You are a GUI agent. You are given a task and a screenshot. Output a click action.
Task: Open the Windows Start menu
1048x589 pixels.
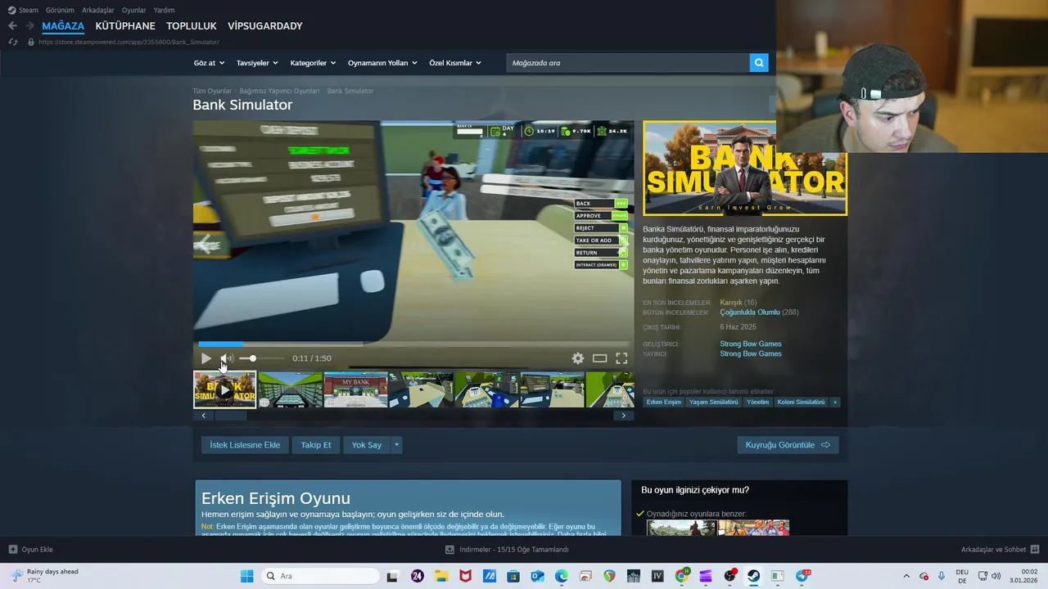click(246, 576)
